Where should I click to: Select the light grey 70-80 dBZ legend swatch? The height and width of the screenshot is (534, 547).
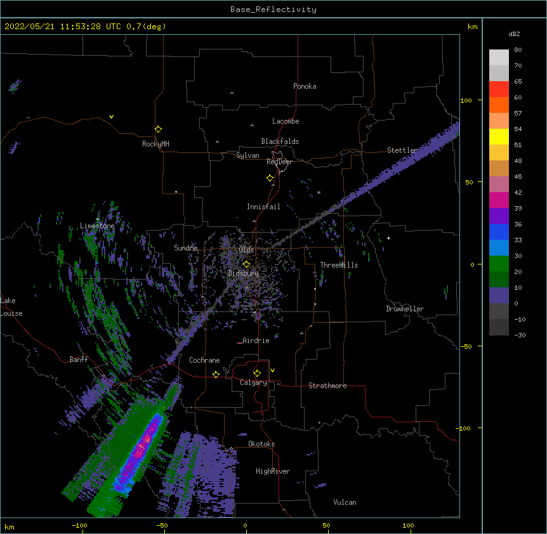[x=499, y=58]
